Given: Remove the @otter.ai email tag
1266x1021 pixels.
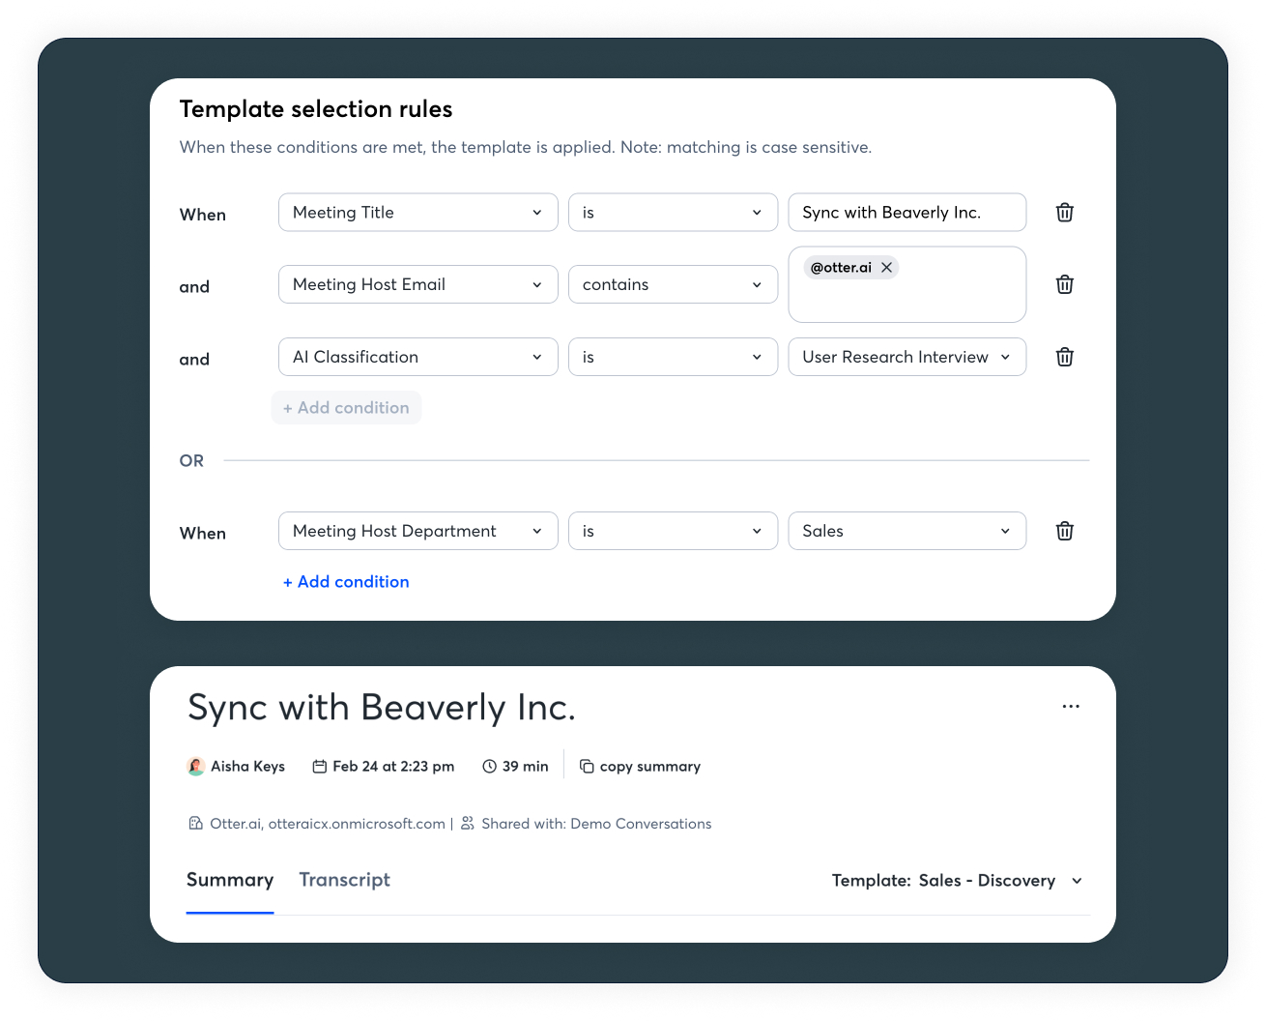Looking at the screenshot, I should coord(886,268).
